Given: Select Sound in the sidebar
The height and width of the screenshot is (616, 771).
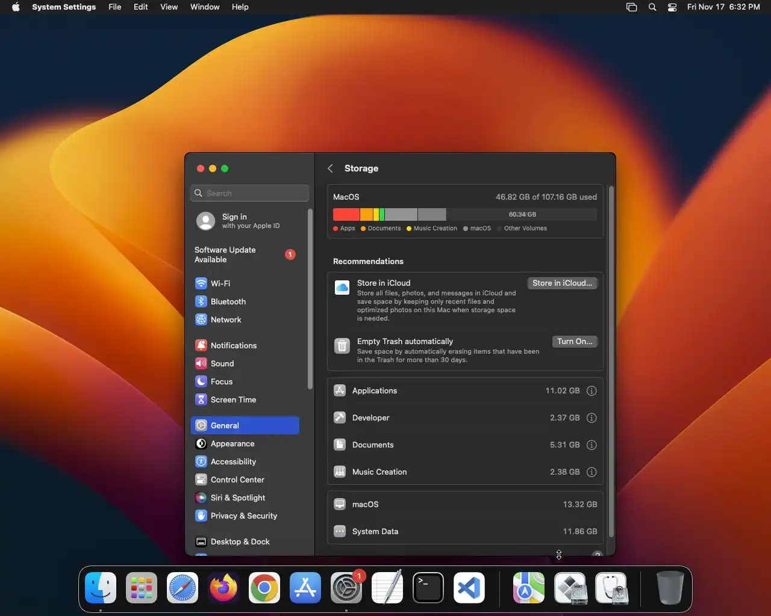Looking at the screenshot, I should click(x=245, y=363).
